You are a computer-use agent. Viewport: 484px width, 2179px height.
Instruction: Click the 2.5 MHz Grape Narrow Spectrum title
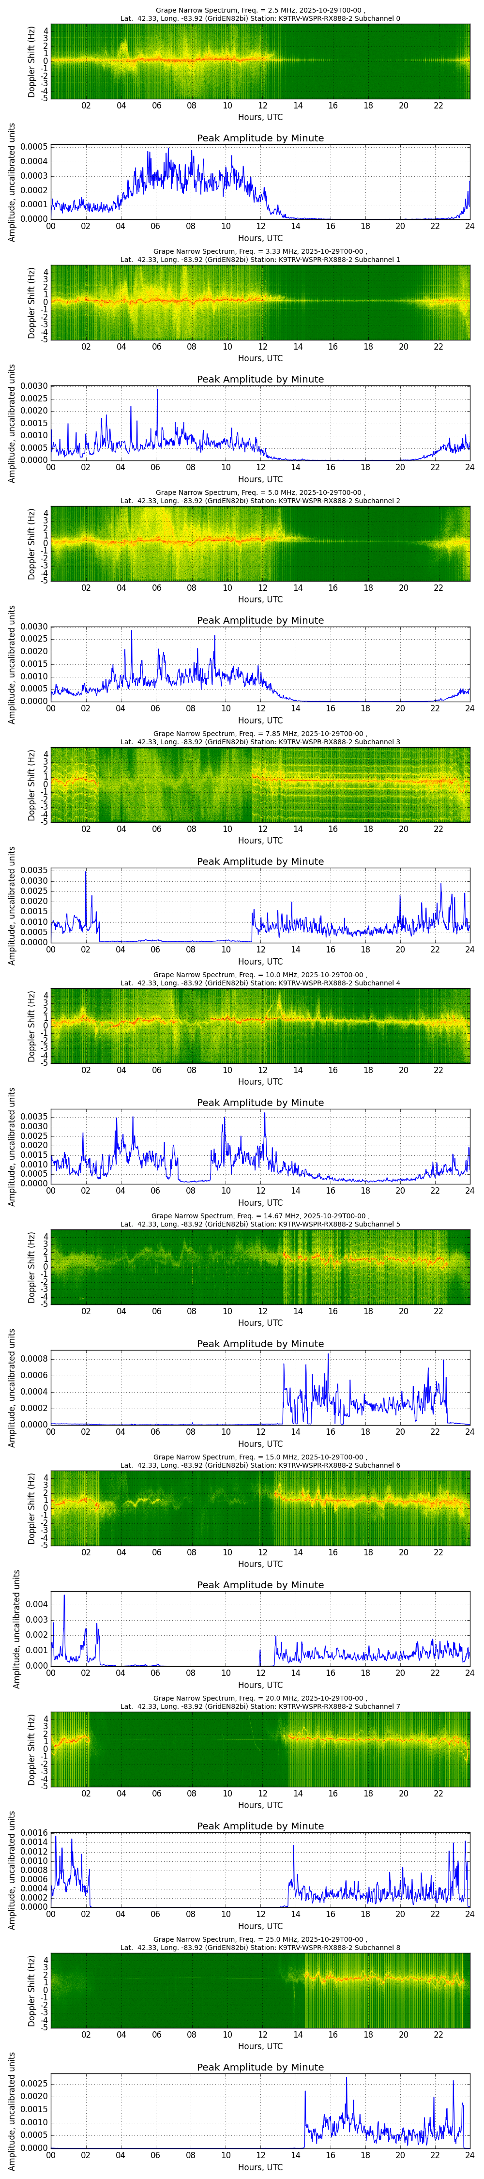(260, 10)
